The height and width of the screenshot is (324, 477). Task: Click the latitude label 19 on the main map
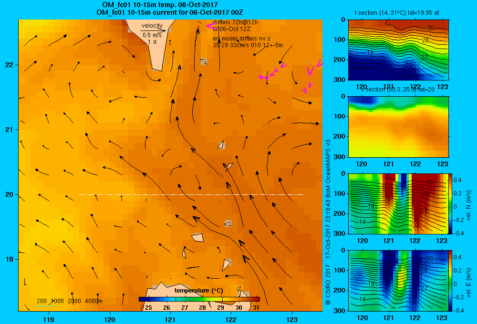[10, 259]
